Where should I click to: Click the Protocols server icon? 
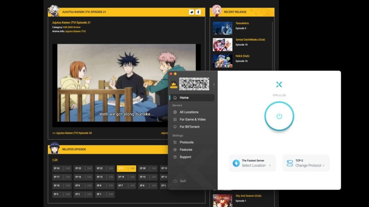point(175,142)
